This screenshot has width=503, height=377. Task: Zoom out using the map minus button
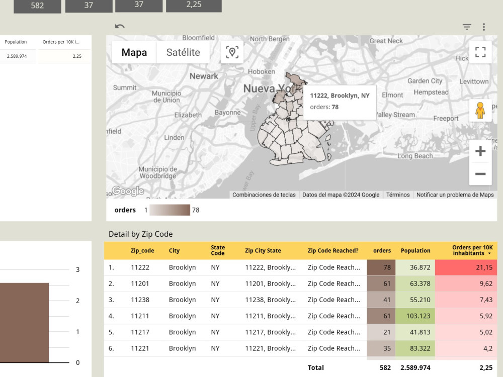pyautogui.click(x=480, y=173)
